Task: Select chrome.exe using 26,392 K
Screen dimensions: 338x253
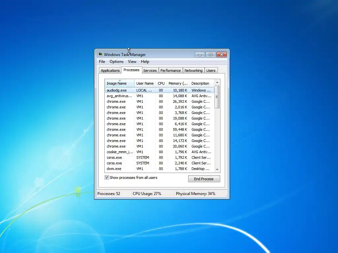Action: coord(159,101)
